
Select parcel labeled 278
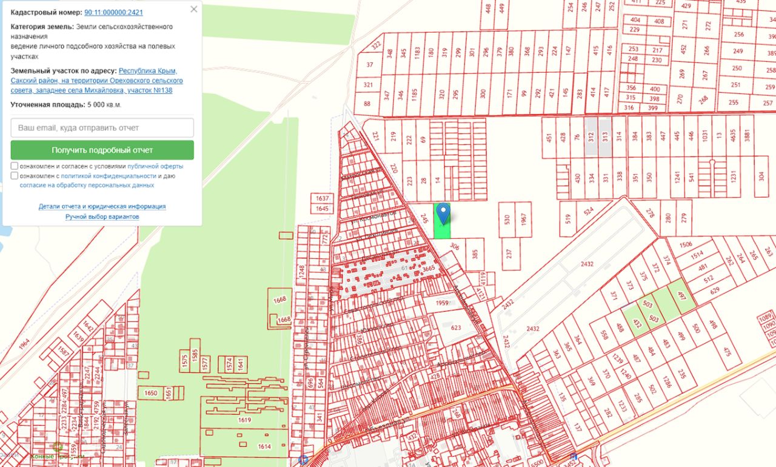coord(650,213)
